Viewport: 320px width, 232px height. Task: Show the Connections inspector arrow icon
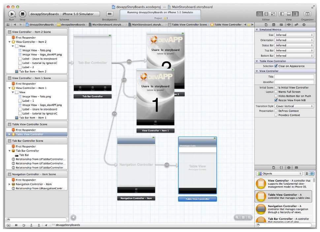point(304,25)
